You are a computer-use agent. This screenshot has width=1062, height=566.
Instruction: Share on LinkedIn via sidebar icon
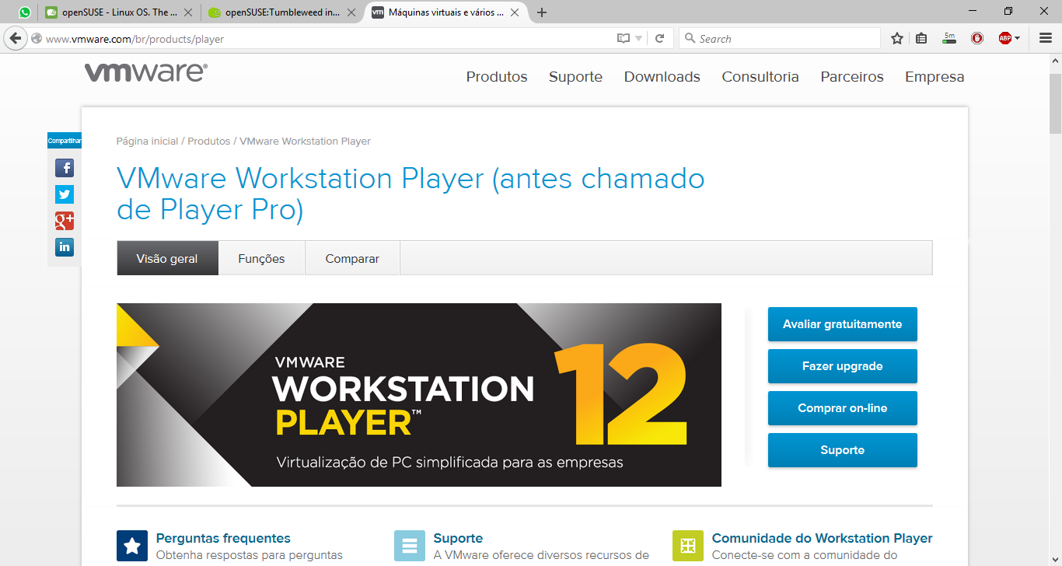65,247
